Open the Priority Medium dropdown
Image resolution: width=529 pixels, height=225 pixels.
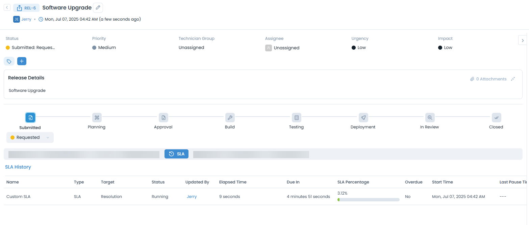(107, 48)
